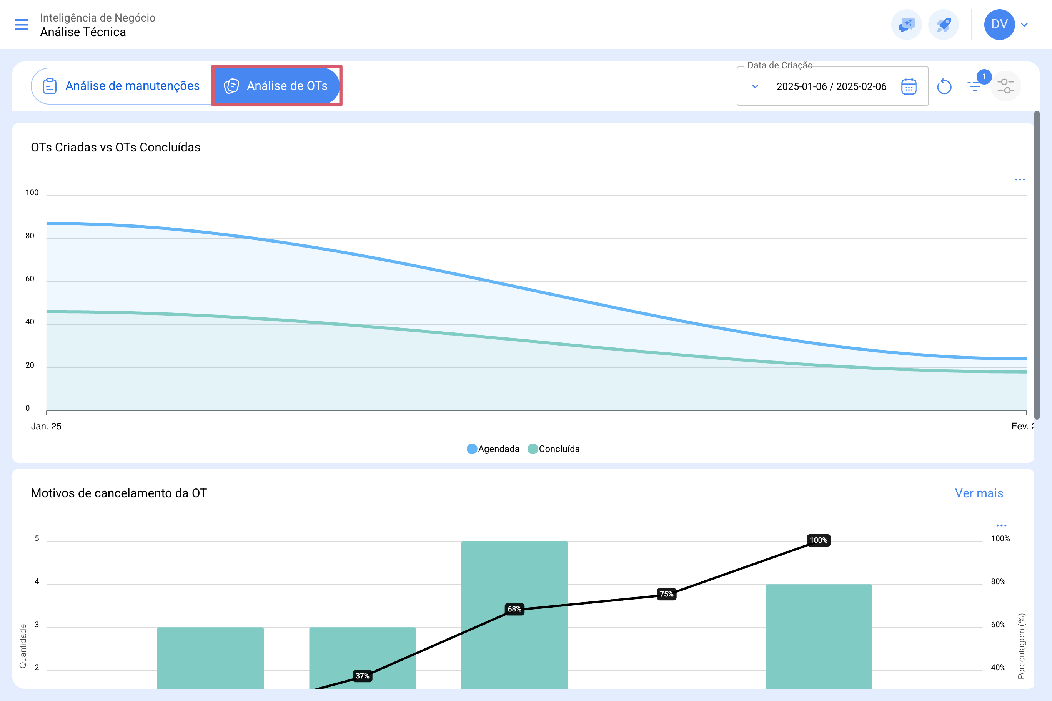Click the 68% data label
This screenshot has width=1052, height=701.
point(514,609)
